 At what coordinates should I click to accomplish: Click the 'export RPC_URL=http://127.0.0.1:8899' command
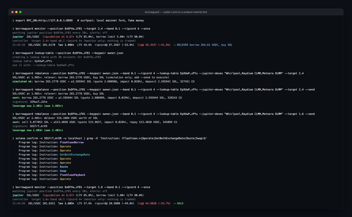(x=44, y=20)
